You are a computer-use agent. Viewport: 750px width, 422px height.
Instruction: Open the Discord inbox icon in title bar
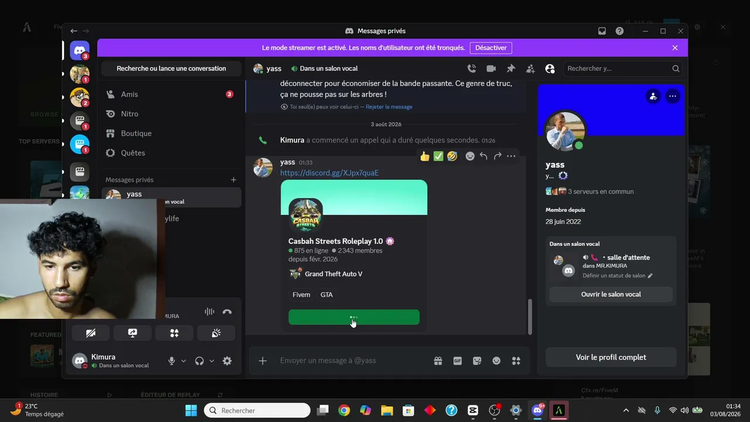point(602,31)
